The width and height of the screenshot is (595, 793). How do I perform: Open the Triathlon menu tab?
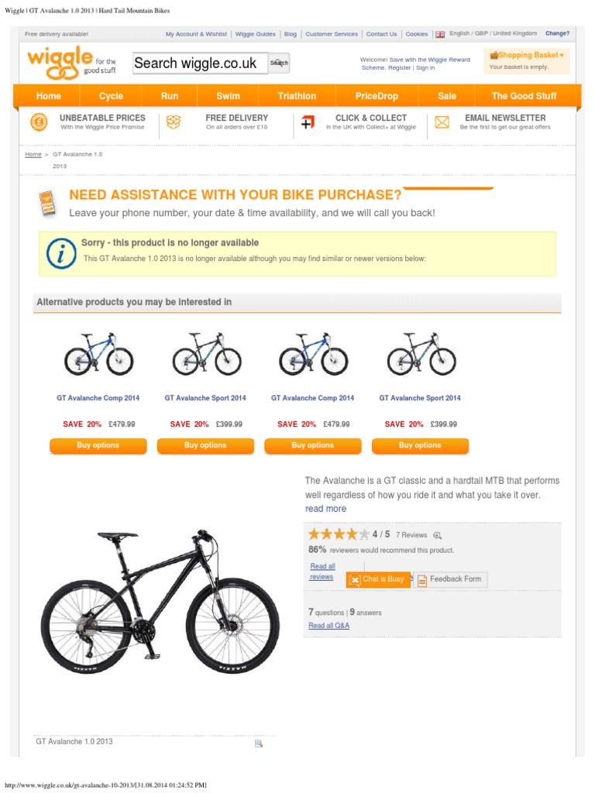click(x=297, y=96)
